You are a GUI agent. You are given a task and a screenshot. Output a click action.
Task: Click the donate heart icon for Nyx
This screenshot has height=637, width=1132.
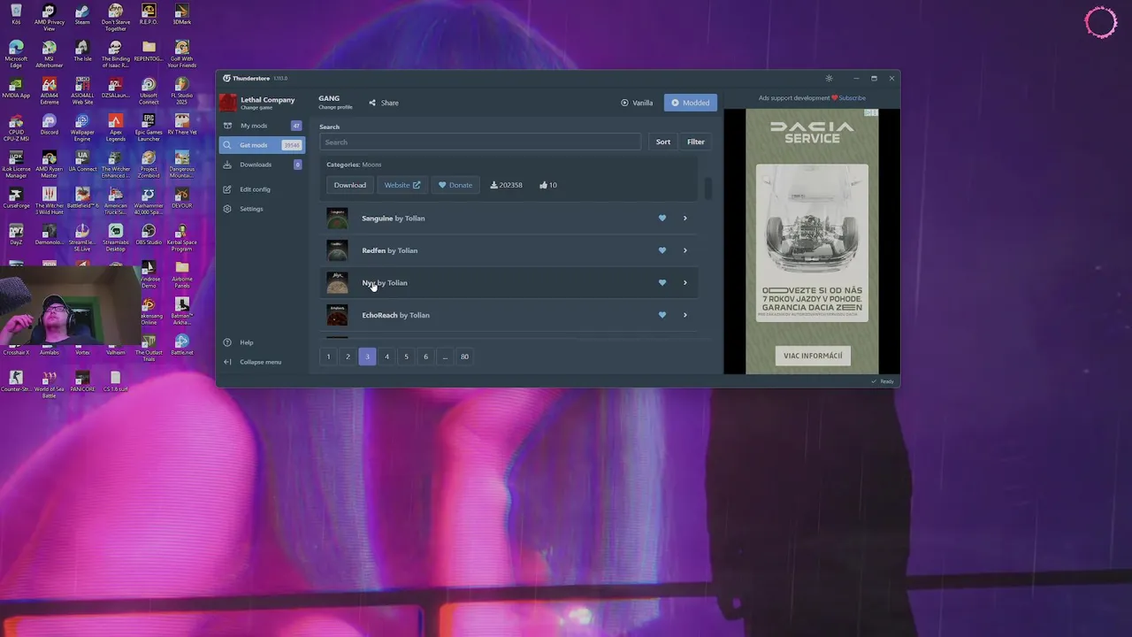(662, 283)
